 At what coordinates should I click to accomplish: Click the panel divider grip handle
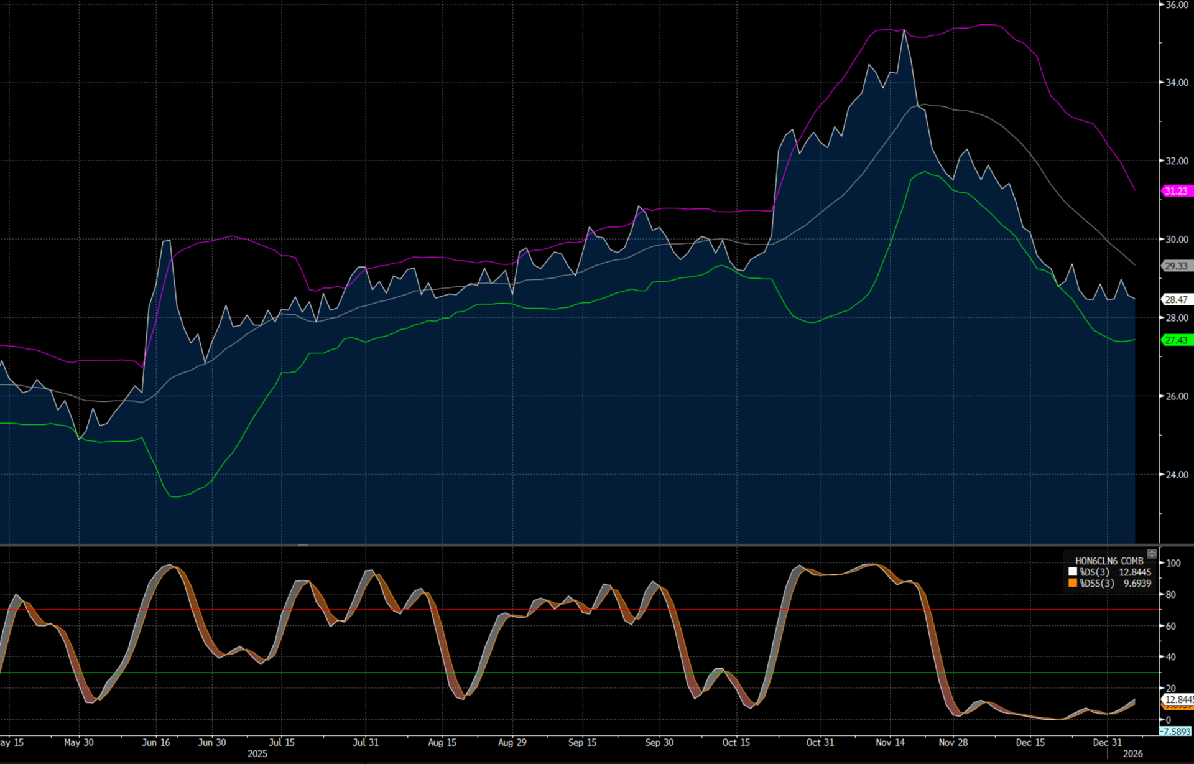click(x=303, y=545)
